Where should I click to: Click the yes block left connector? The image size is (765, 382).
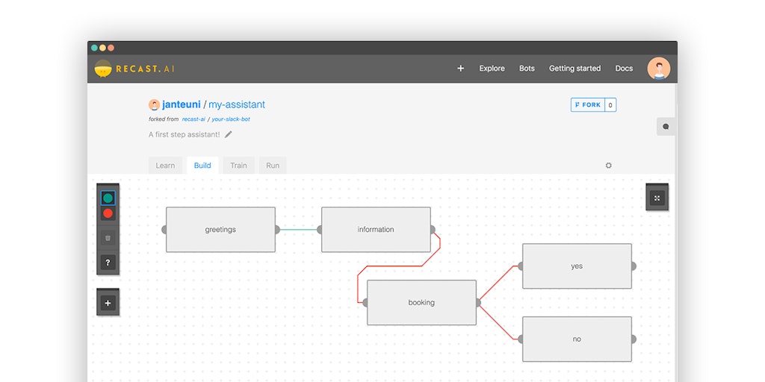click(x=521, y=266)
